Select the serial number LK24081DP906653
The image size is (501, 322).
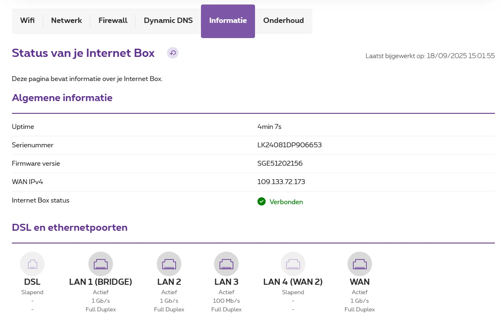pyautogui.click(x=289, y=145)
